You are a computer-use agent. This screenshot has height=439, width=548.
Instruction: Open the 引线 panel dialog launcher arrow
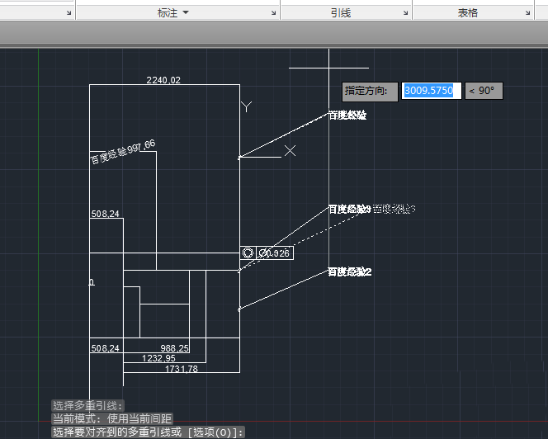(x=405, y=13)
